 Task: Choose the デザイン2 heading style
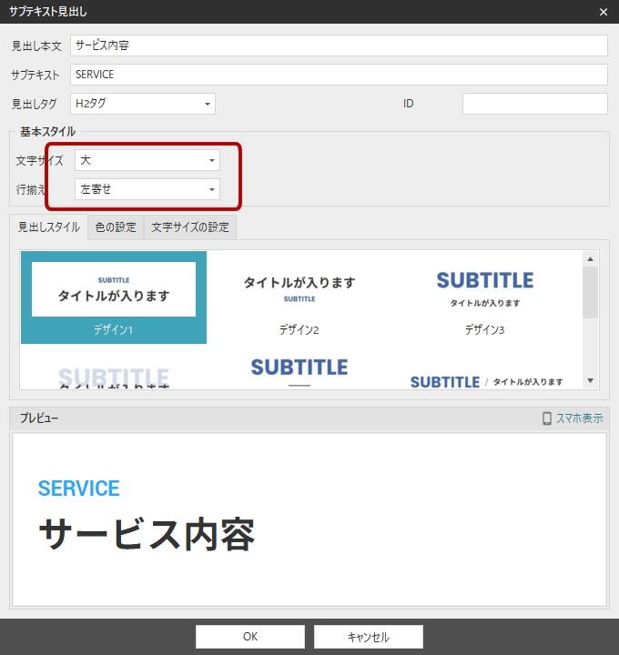click(x=299, y=297)
